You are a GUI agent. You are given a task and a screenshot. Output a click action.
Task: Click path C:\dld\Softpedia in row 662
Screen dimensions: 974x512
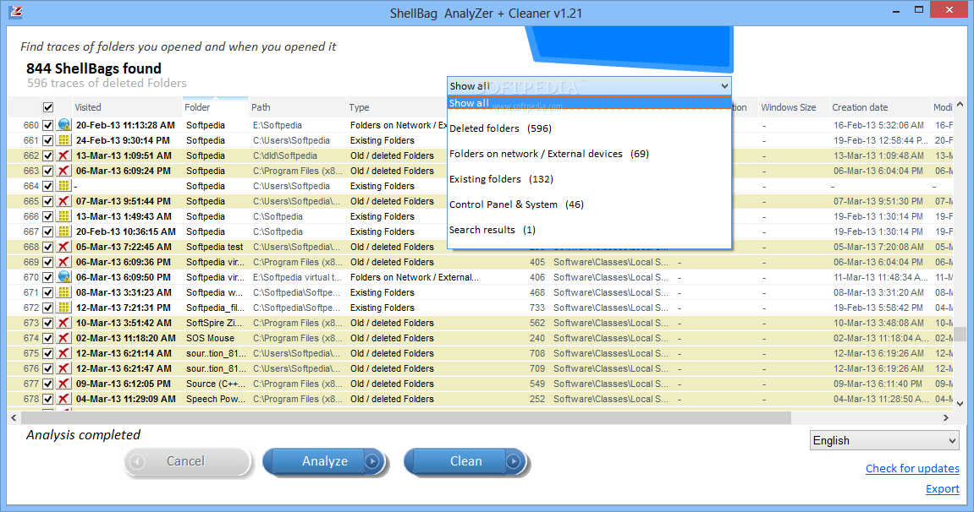pos(285,155)
